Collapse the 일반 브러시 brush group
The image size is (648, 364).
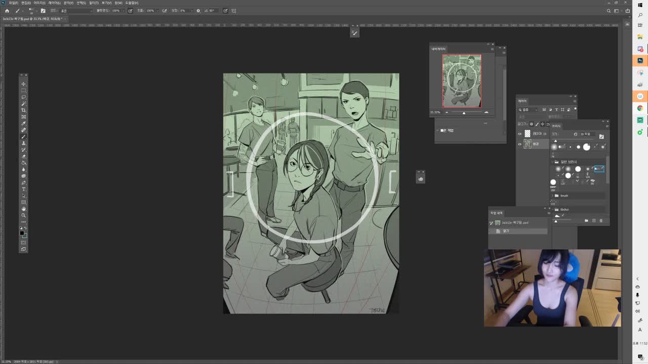[552, 161]
